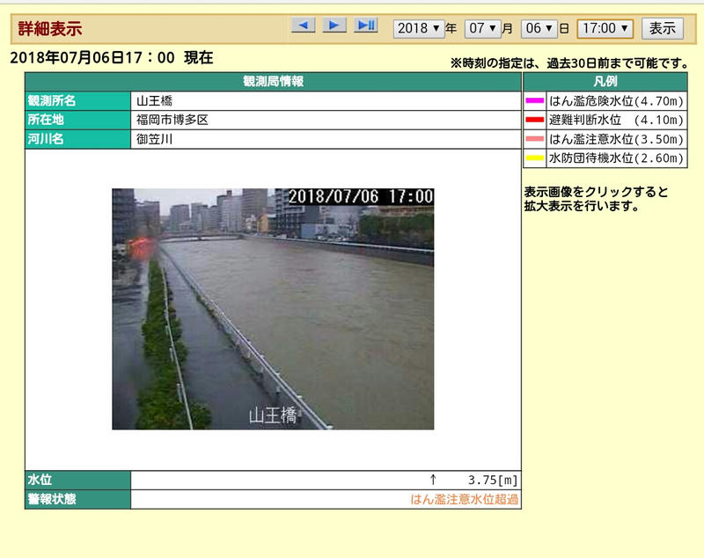704x558 pixels.
Task: Click the 表示 display button
Action: pos(663,29)
